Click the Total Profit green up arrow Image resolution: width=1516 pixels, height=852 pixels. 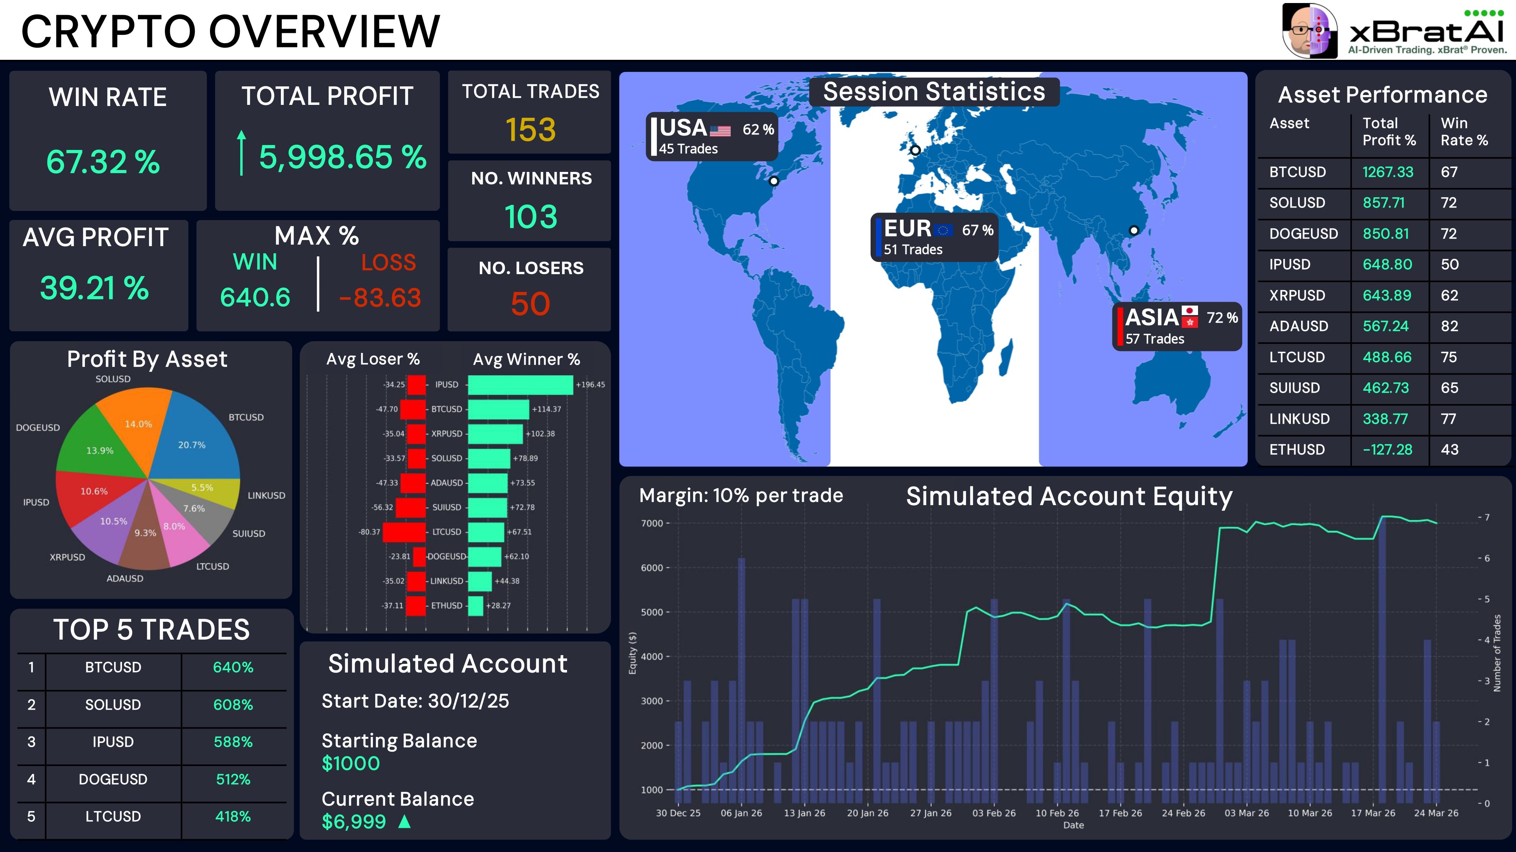coord(241,153)
